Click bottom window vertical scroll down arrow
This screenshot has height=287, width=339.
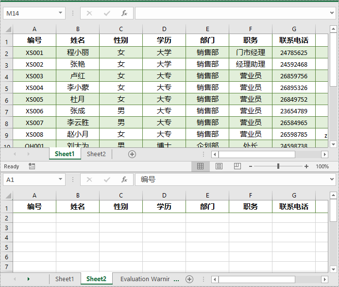click(x=333, y=269)
